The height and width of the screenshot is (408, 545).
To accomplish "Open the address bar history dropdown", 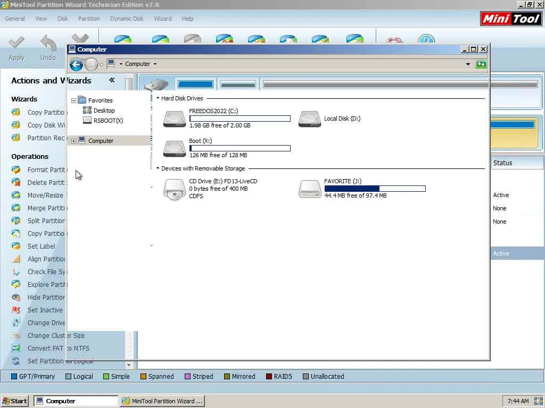I will click(468, 64).
